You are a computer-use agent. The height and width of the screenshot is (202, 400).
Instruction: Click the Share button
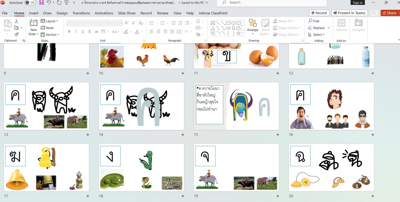tap(390, 13)
